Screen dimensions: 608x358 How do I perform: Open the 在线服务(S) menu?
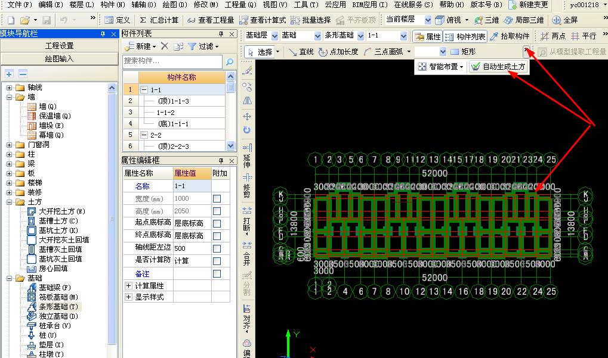(413, 5)
